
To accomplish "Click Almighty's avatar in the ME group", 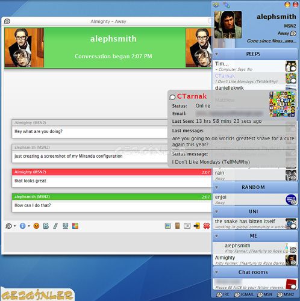I will 291,260.
